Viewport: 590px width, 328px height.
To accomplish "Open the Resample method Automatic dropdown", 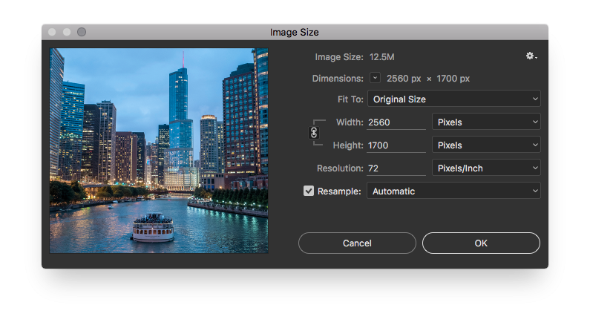I will pyautogui.click(x=453, y=191).
